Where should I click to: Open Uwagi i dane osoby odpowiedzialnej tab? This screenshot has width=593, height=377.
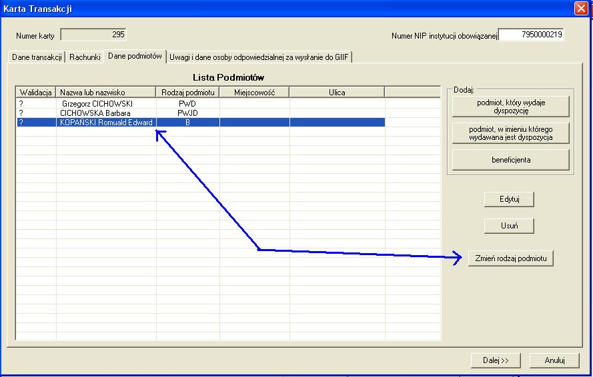(x=259, y=57)
